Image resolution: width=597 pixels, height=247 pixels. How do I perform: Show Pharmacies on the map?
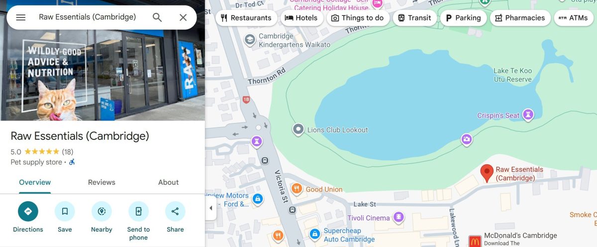click(x=520, y=18)
